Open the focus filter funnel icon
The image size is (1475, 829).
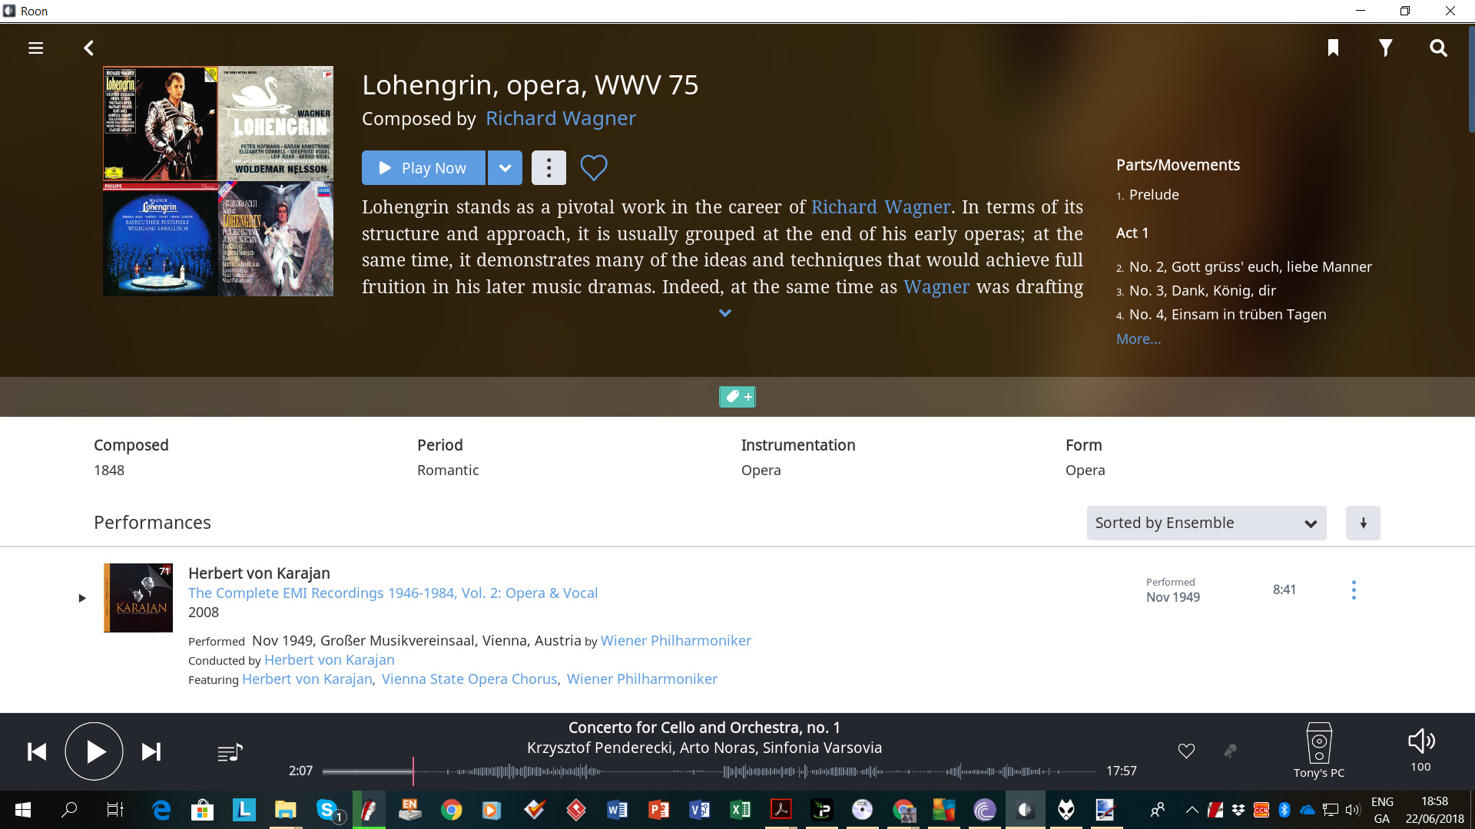(x=1385, y=48)
